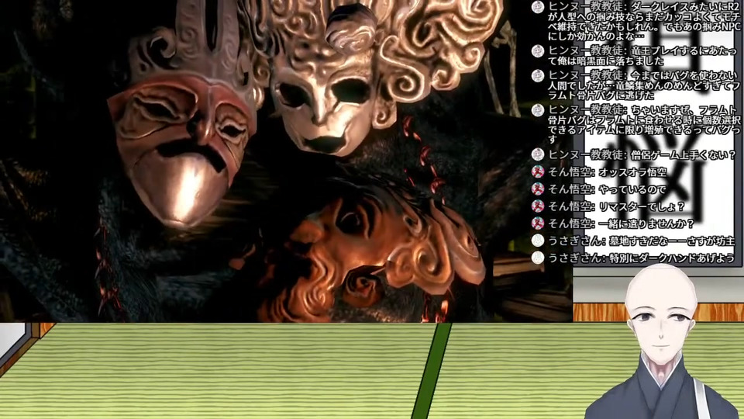
Task: Click avatar beside 竜王プレイするにあたって message
Action: click(538, 51)
